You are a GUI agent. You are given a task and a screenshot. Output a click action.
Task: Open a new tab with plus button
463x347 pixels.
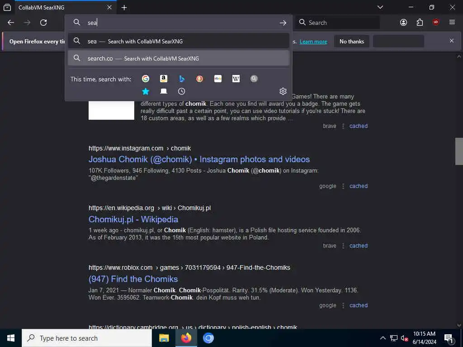[x=124, y=8]
